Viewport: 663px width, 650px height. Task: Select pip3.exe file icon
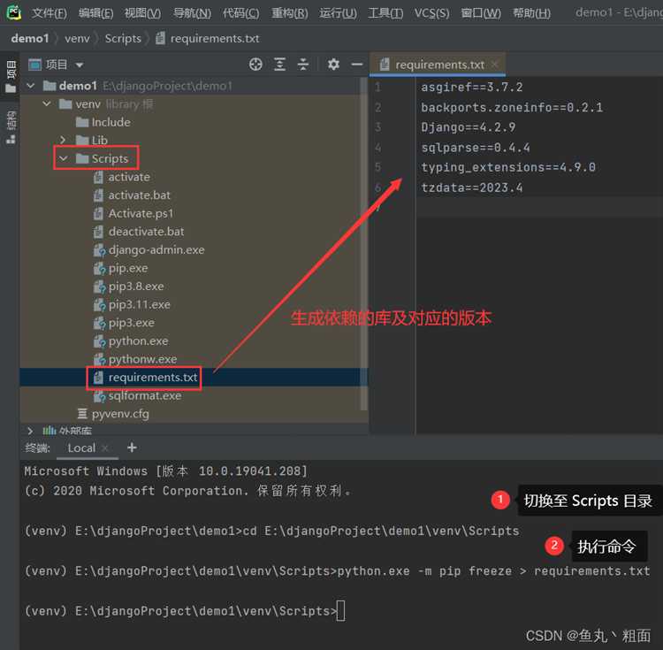click(99, 323)
